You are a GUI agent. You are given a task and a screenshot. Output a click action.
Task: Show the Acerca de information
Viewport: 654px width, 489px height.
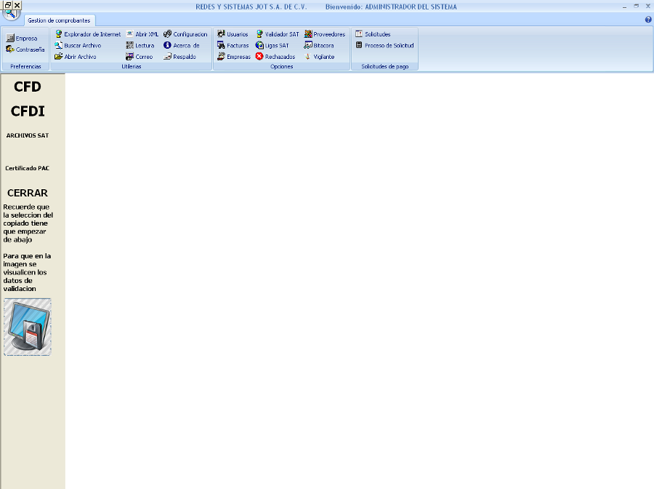click(182, 45)
